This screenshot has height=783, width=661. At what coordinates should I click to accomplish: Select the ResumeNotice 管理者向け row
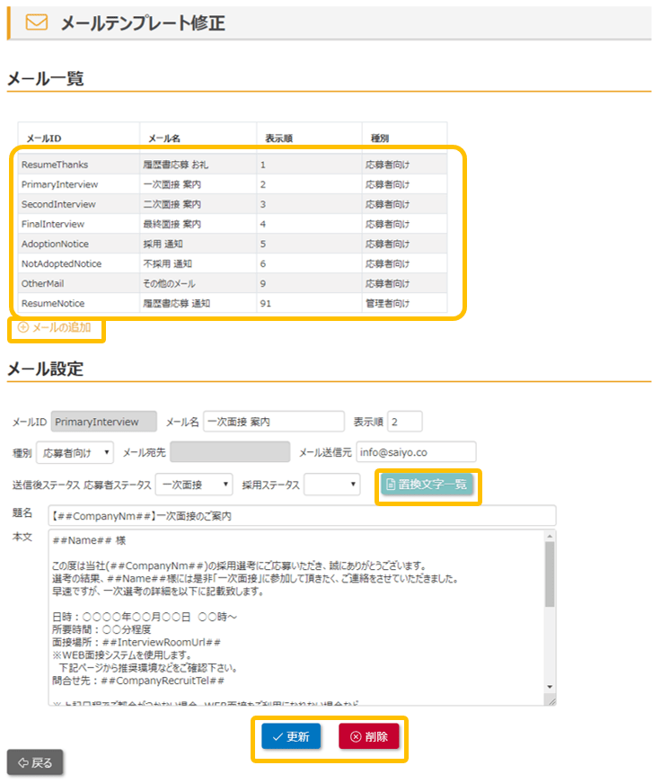(232, 304)
